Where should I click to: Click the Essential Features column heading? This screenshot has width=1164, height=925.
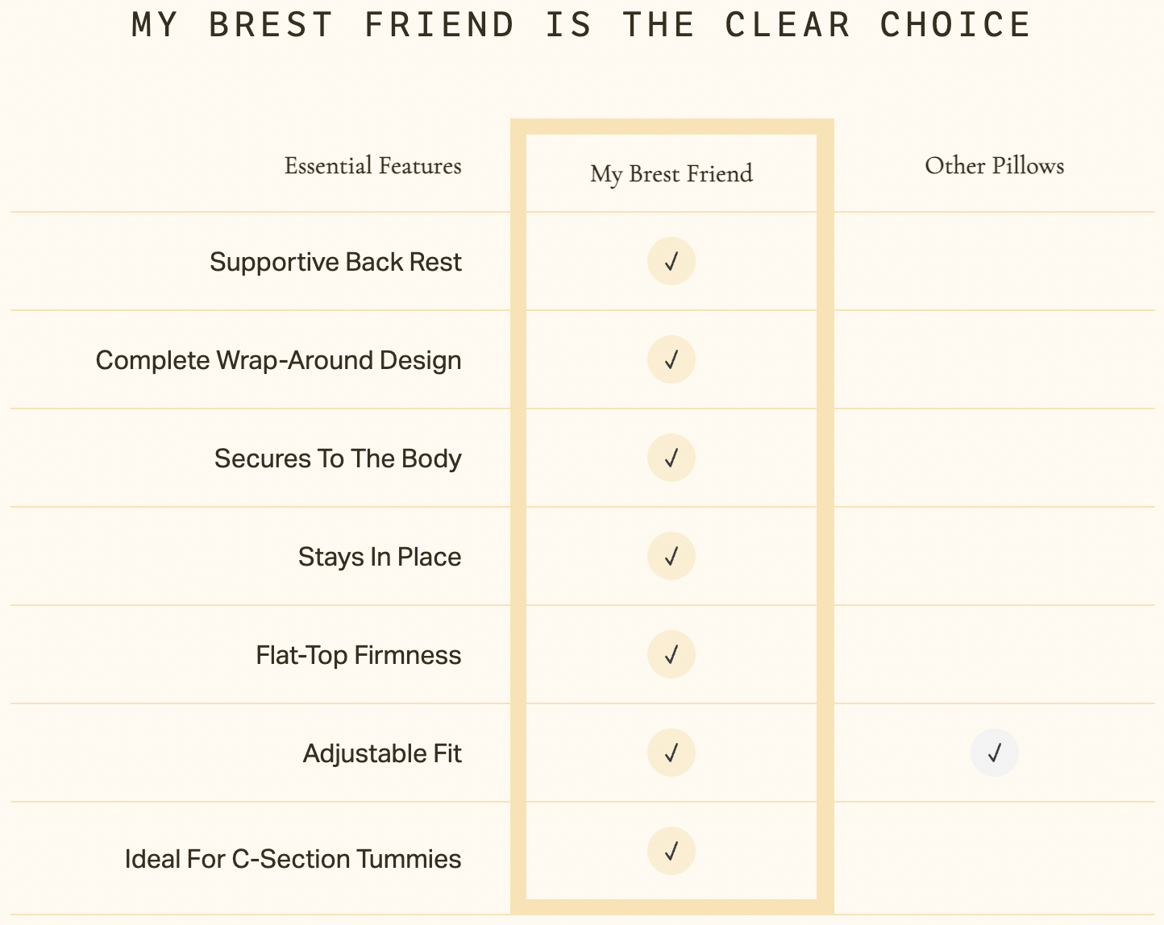click(373, 166)
